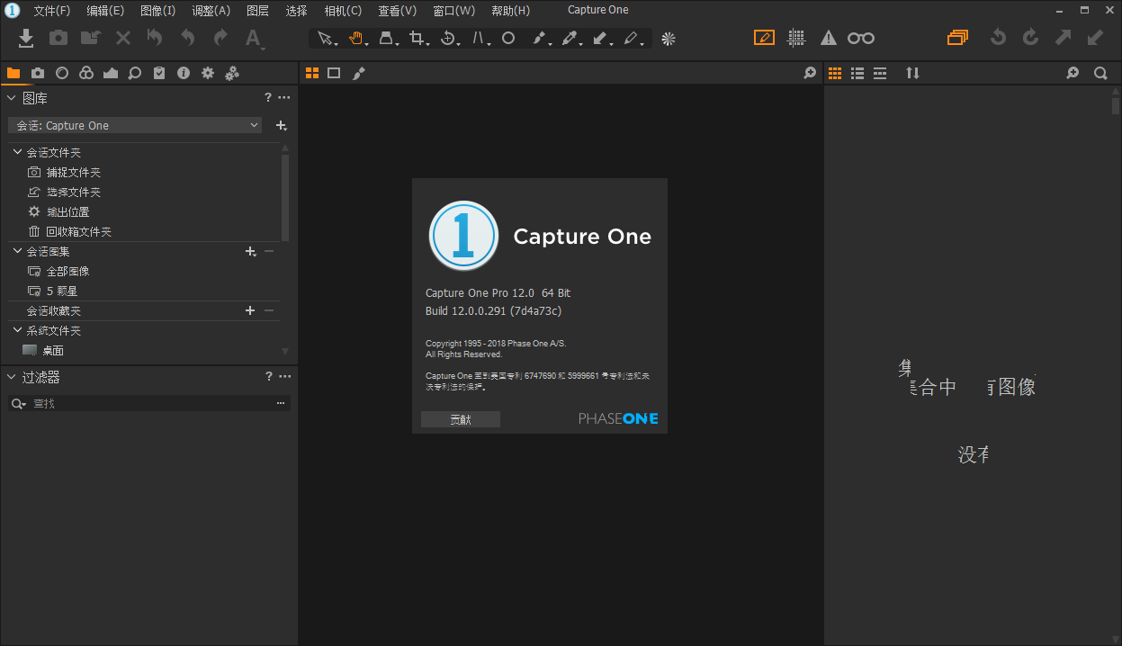
Task: Switch viewer to multi-view grid mode
Action: (312, 73)
